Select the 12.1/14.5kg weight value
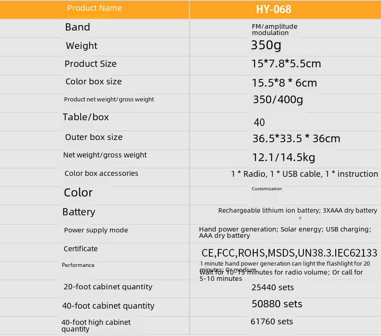The width and height of the screenshot is (381, 336). point(284,157)
